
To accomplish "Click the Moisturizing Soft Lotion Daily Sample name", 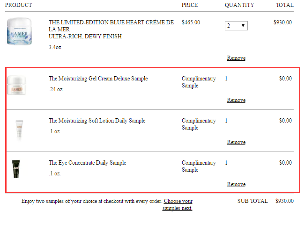I will [97, 121].
